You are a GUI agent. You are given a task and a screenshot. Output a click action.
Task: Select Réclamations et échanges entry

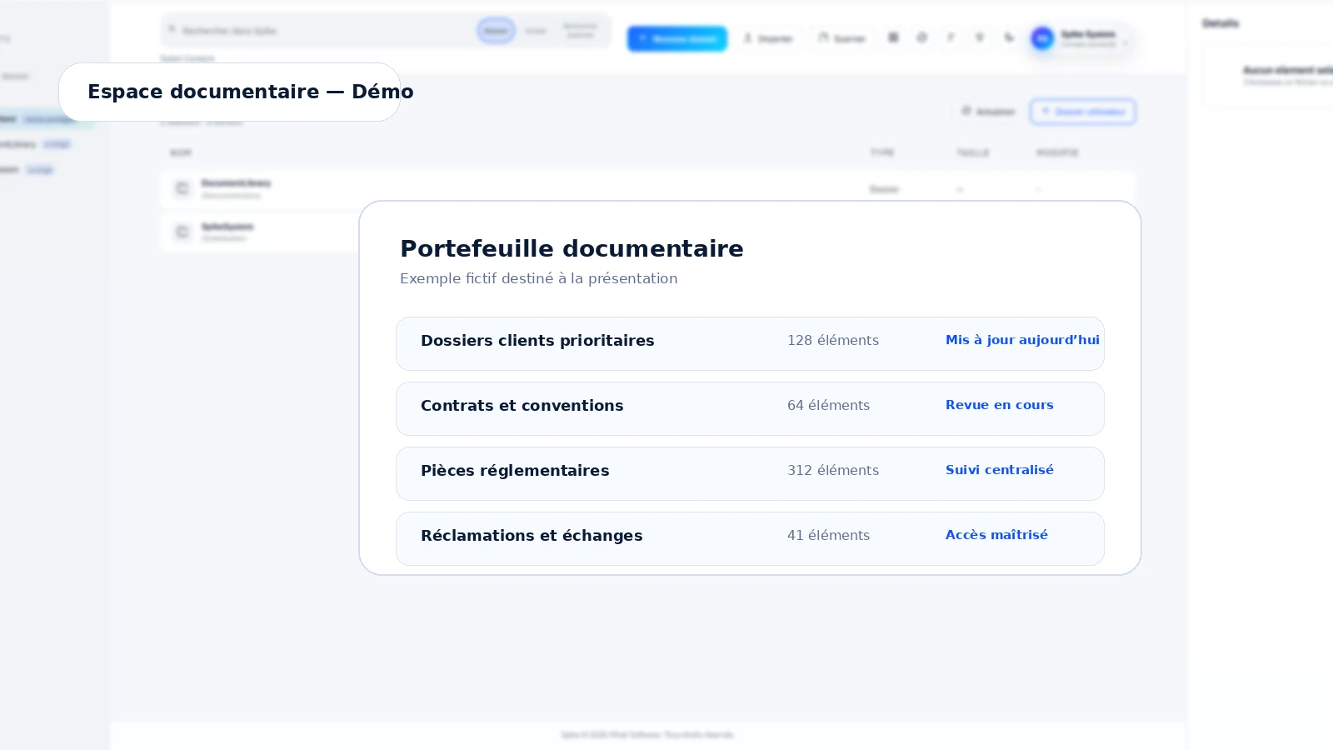750,538
